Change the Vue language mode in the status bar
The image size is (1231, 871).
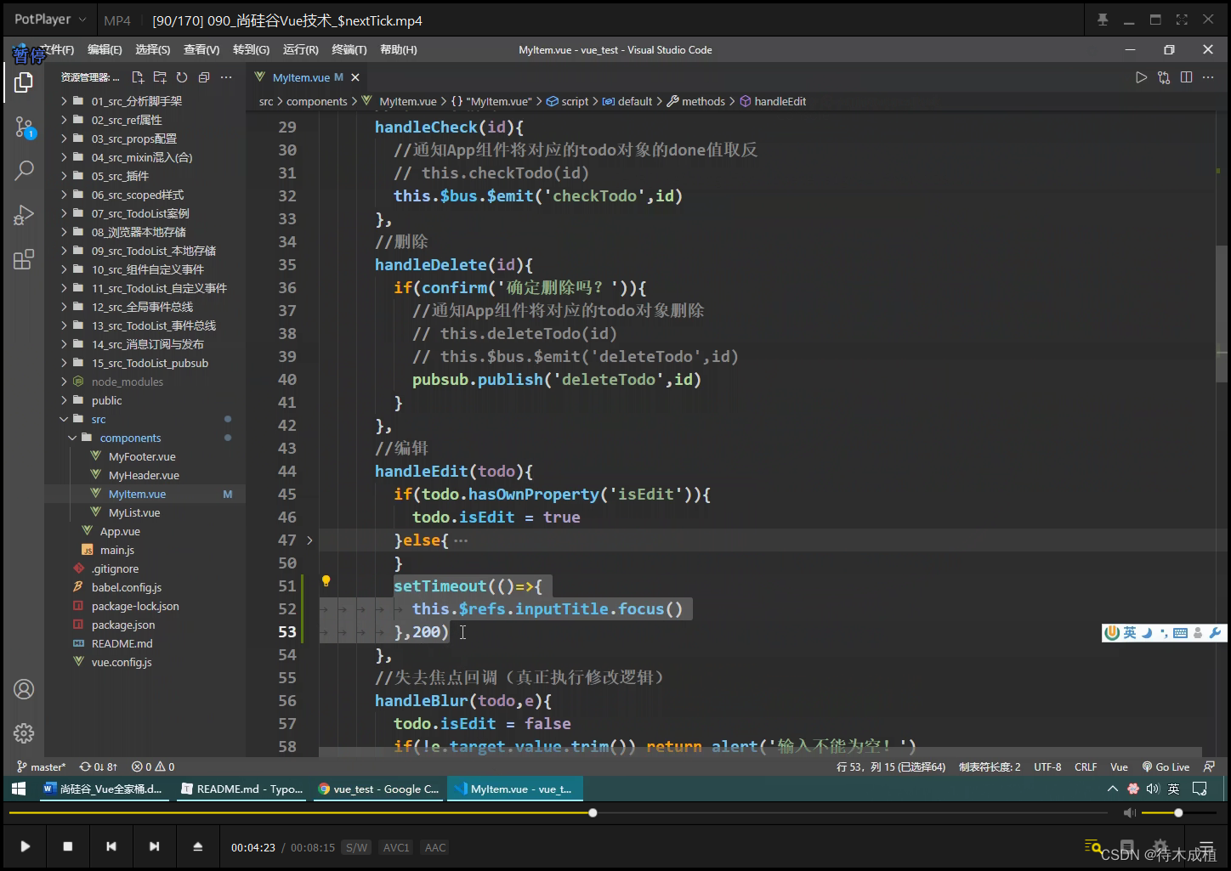click(x=1119, y=766)
